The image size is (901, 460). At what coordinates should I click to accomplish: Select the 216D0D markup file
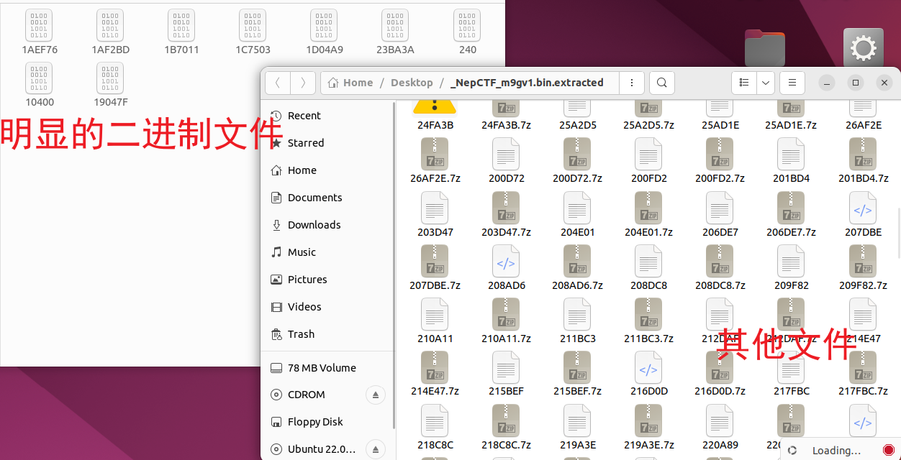tap(648, 374)
